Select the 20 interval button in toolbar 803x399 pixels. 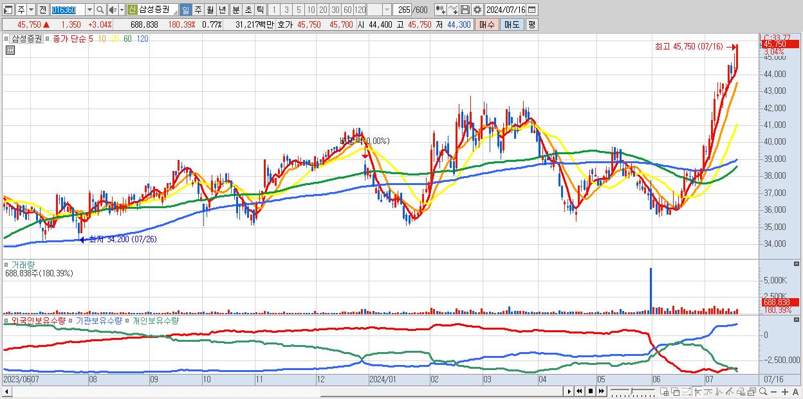tap(323, 10)
